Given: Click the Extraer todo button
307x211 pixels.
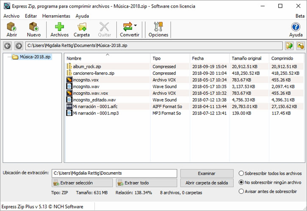Looking at the screenshot, I should click(147, 183).
